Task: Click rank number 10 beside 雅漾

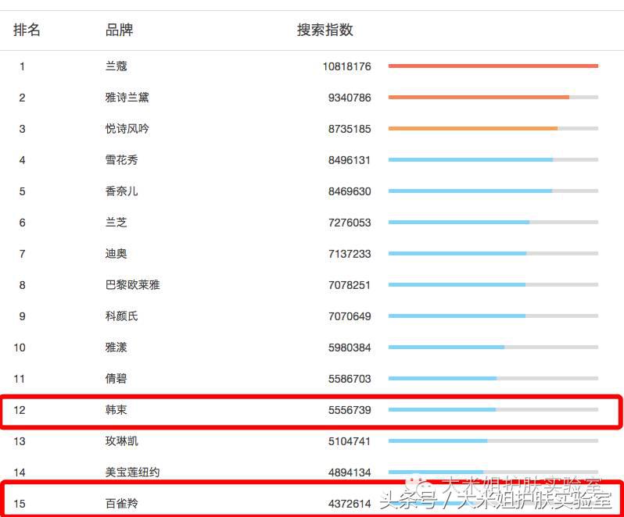Action: (20, 348)
